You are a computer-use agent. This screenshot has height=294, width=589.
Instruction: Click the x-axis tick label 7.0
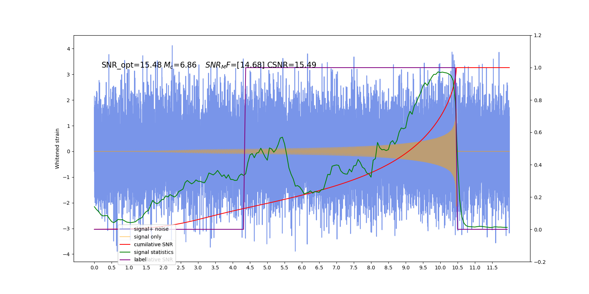(336, 268)
